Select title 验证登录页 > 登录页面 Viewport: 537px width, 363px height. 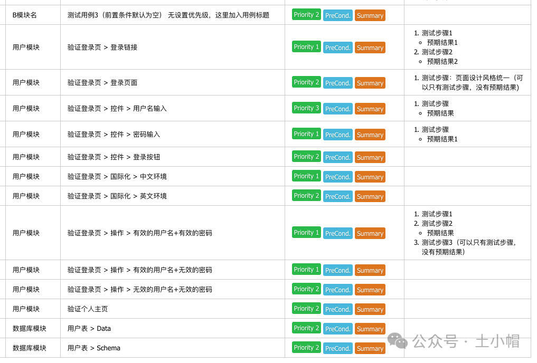tap(102, 82)
